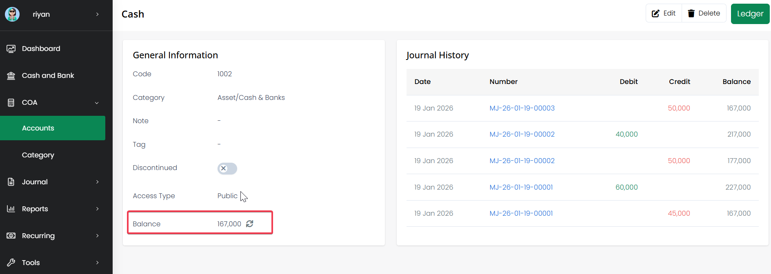This screenshot has height=274, width=771.
Task: Open the Ledger view
Action: [x=750, y=14]
